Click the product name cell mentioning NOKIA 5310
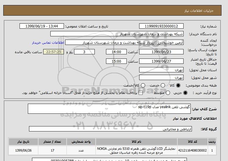Image resolution: width=228 pixels, height=161 pixels. point(137,150)
